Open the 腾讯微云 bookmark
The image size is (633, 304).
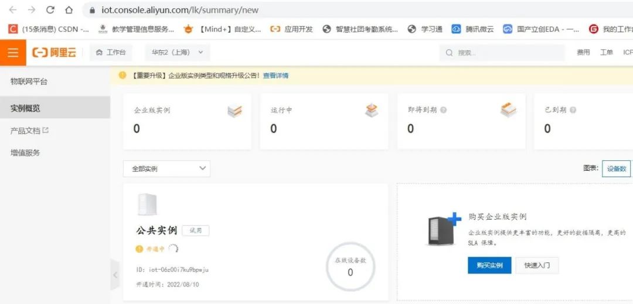click(x=473, y=29)
